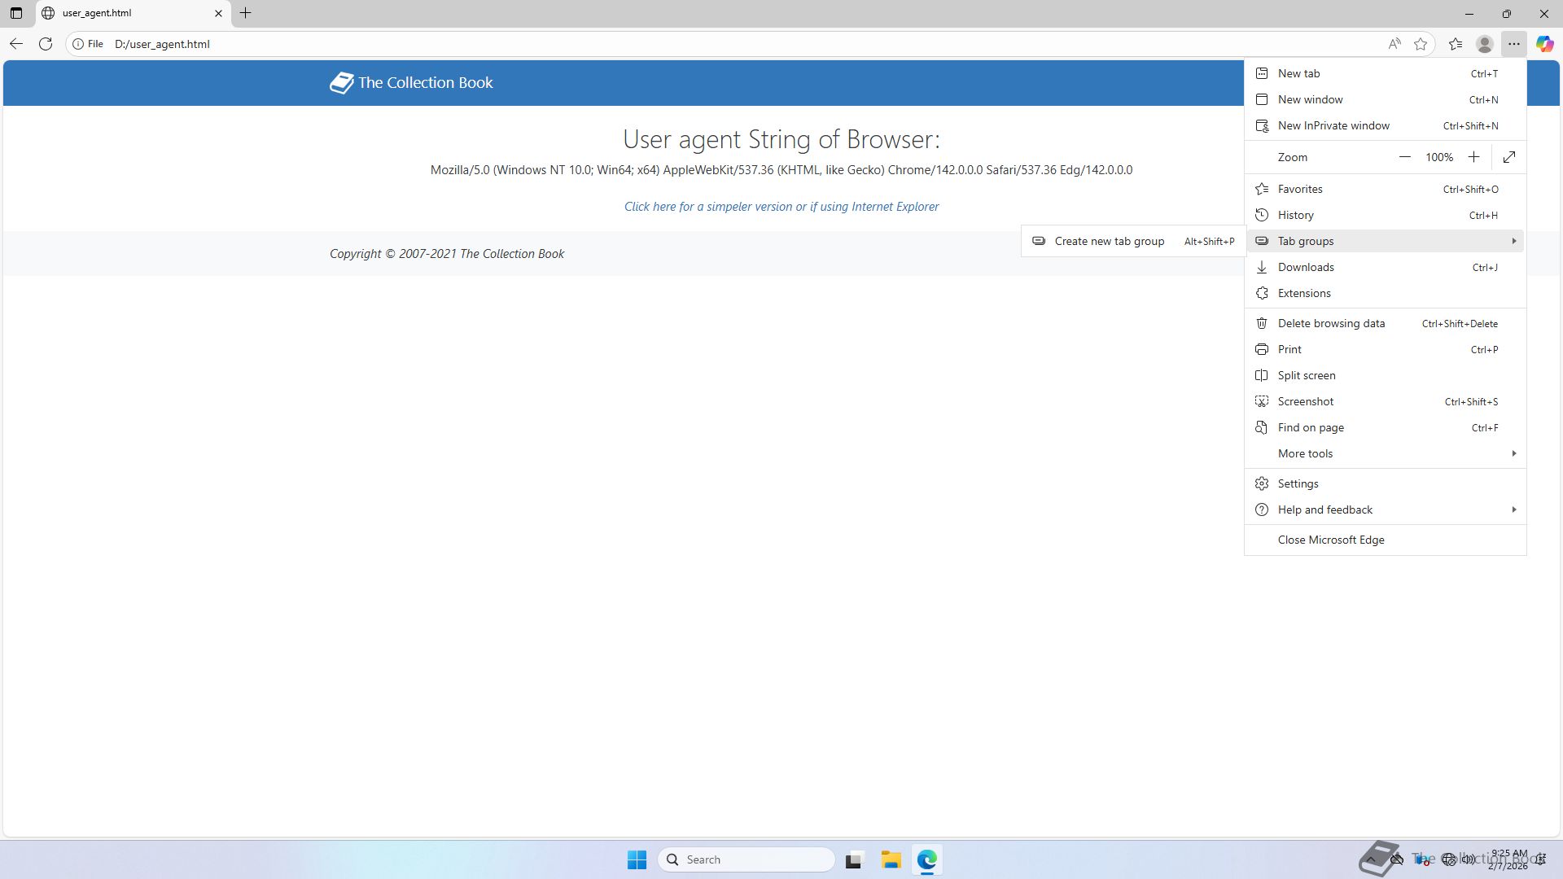Enter full screen via zoom expand icon
The image size is (1563, 879).
(x=1509, y=157)
